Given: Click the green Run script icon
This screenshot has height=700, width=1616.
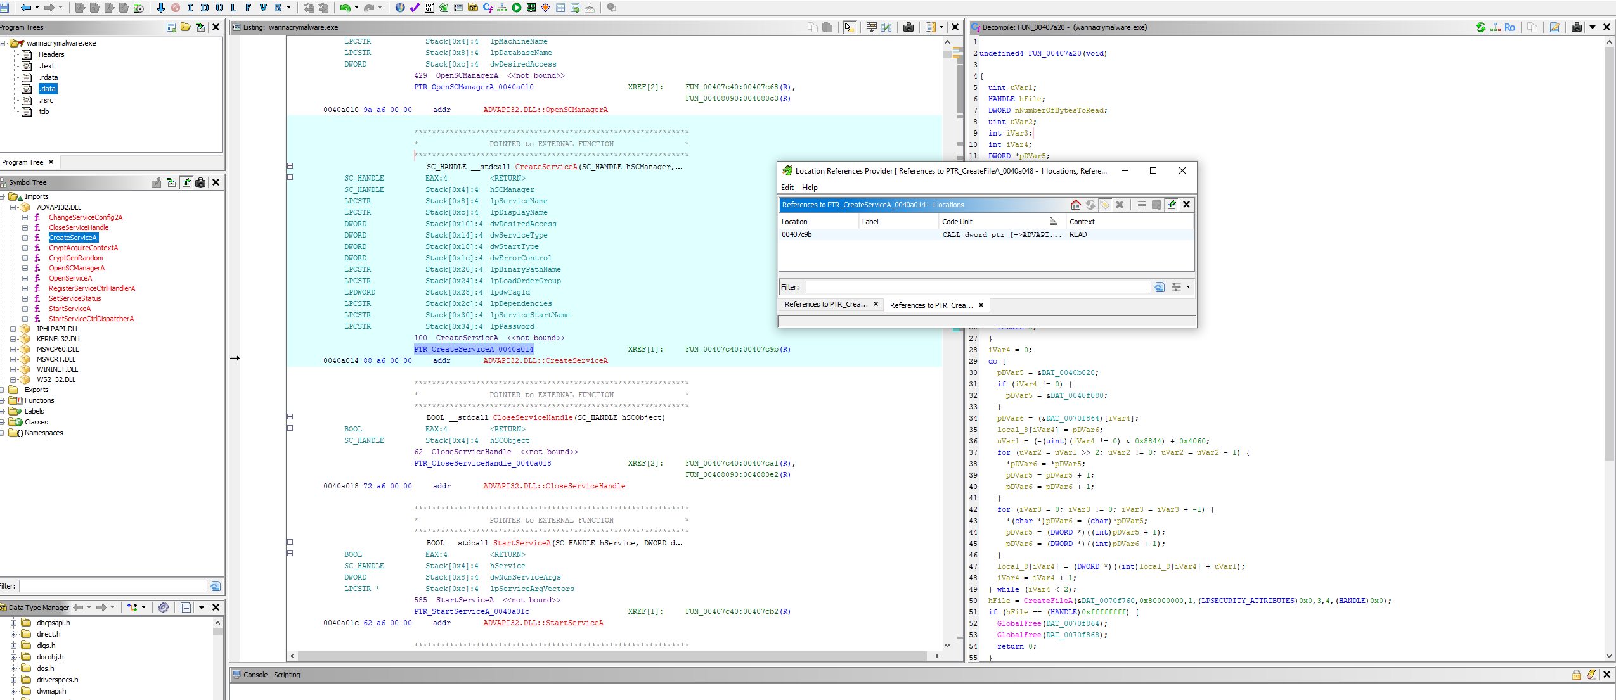Looking at the screenshot, I should point(517,8).
